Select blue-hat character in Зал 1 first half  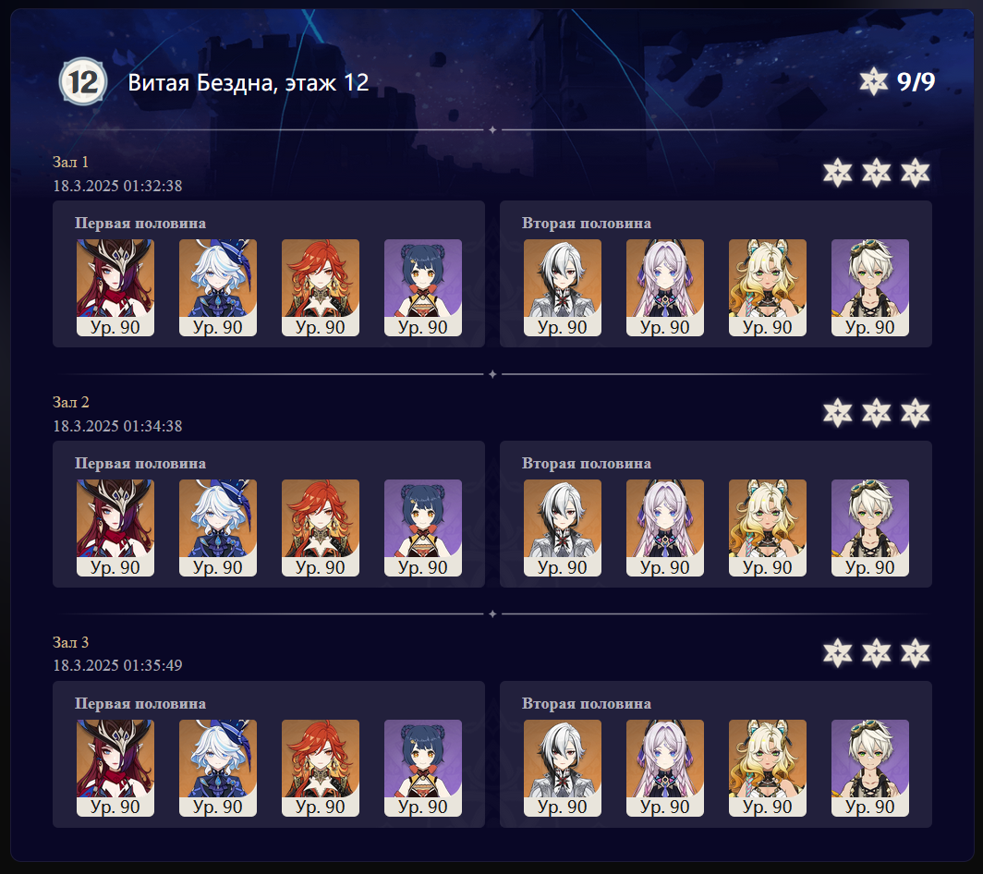click(218, 287)
